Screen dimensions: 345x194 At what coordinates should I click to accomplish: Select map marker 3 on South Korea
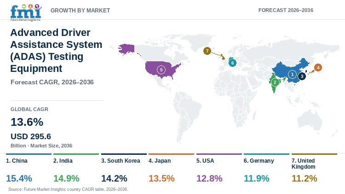302,76
